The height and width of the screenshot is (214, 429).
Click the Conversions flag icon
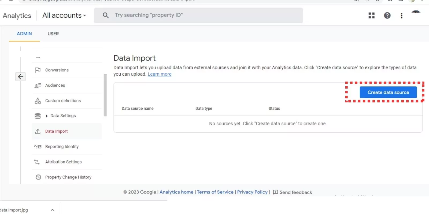click(38, 70)
